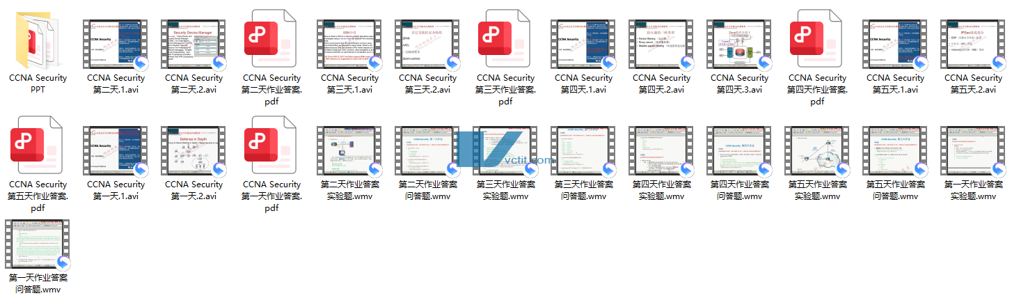Click 'CCNA Security 第二天作业答案.pdf' file name
This screenshot has height=298, width=1012.
[x=272, y=90]
